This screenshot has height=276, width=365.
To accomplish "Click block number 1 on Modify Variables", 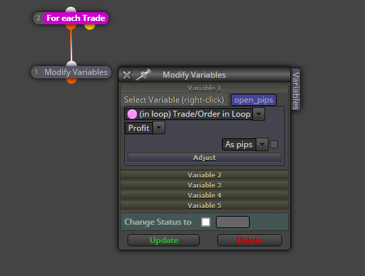I will click(36, 72).
